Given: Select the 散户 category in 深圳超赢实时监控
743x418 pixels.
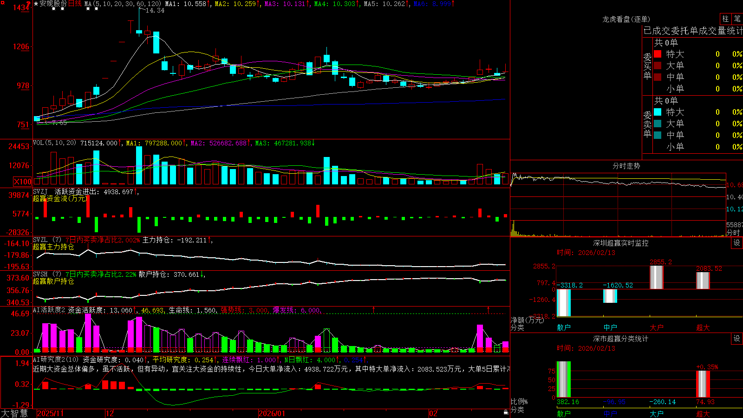Looking at the screenshot, I should tap(564, 327).
